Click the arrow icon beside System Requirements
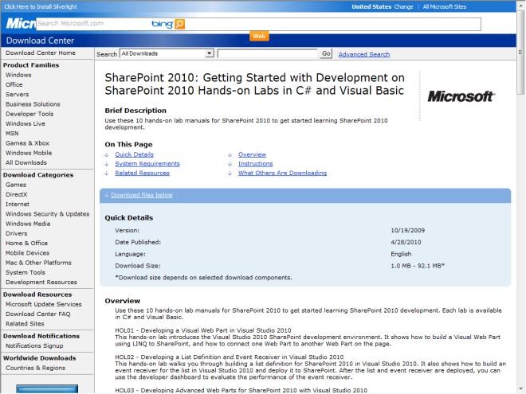526x394 pixels. [x=107, y=164]
